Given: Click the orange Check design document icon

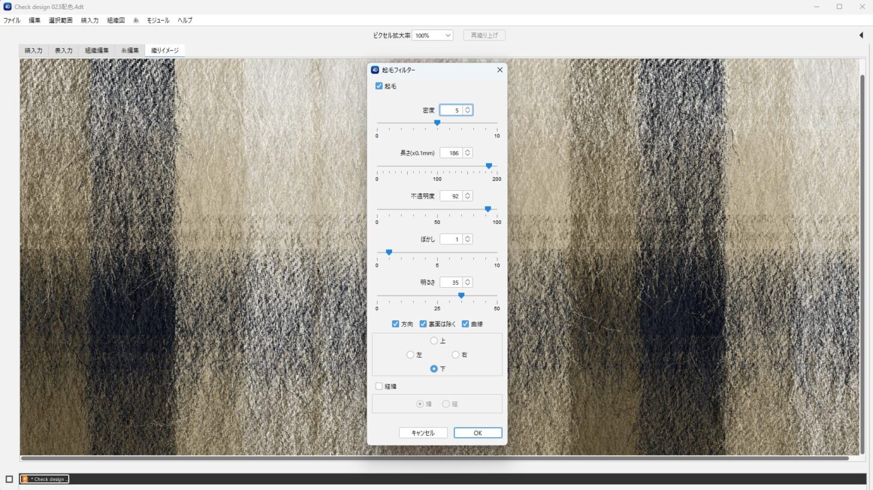Looking at the screenshot, I should pos(25,479).
